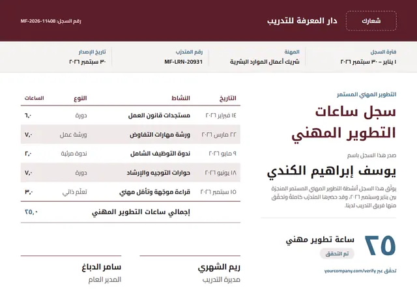Click the organization name دار المعرفة للتدريب
Image resolution: width=417 pixels, height=295 pixels.
point(302,21)
